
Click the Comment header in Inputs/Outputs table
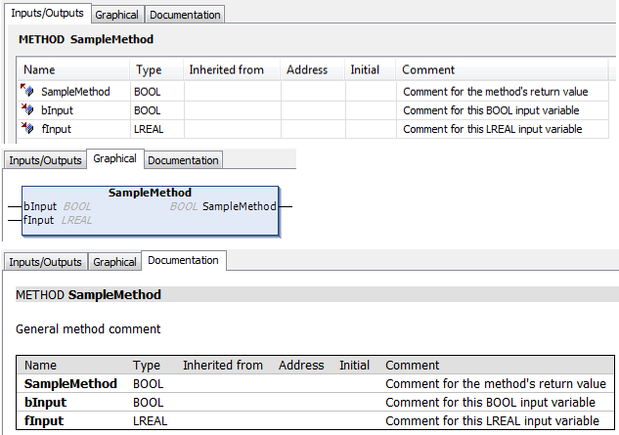pos(503,69)
